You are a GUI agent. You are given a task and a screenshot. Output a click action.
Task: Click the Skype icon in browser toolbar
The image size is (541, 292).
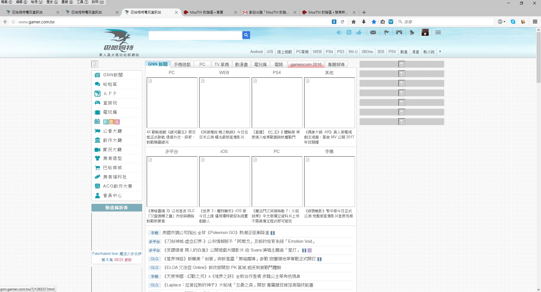(513, 22)
